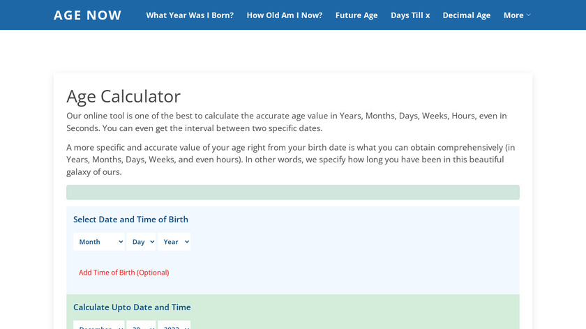Image resolution: width=586 pixels, height=329 pixels.
Task: Open the upto-date day dropdown
Action: coord(141,326)
